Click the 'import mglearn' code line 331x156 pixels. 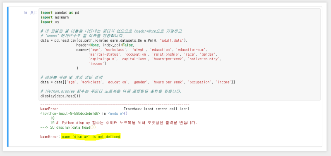pyautogui.click(x=55, y=17)
